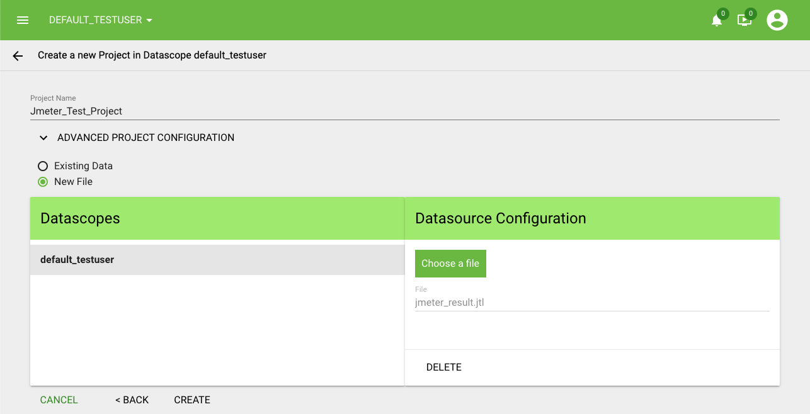The image size is (810, 414).
Task: Click the notifications bell icon
Action: [717, 20]
